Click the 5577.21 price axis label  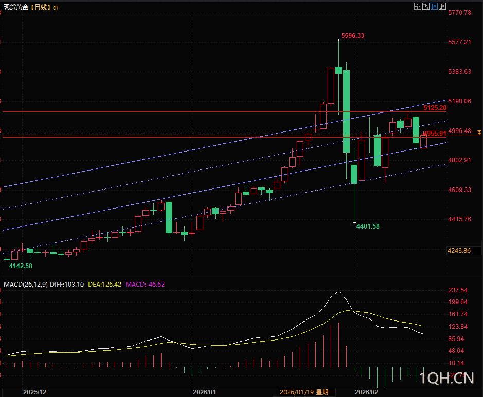(x=459, y=42)
